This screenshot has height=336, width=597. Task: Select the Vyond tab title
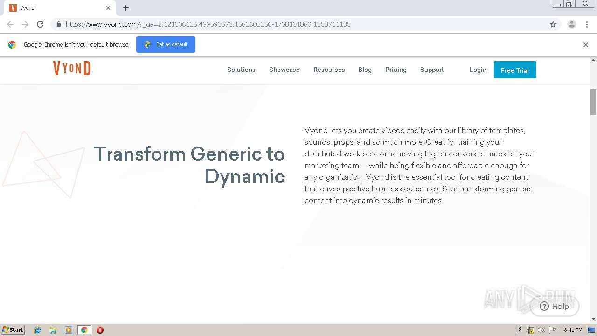coord(27,8)
